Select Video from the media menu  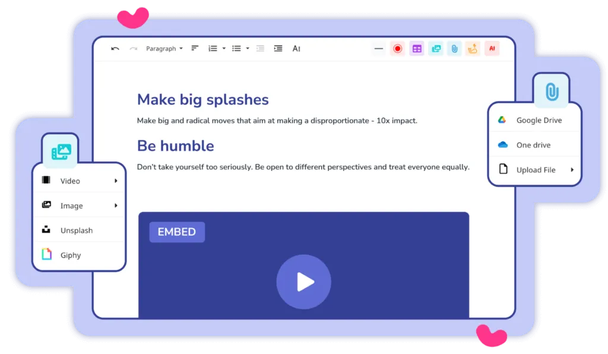pyautogui.click(x=80, y=181)
